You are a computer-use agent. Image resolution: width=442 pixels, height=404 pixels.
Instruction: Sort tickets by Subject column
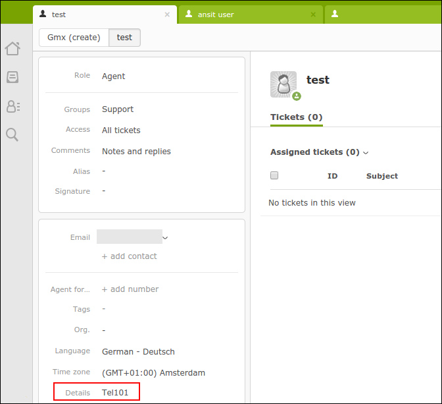[x=382, y=176]
